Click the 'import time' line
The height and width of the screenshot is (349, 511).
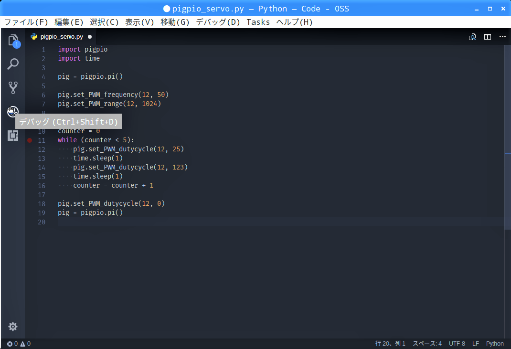(x=79, y=59)
